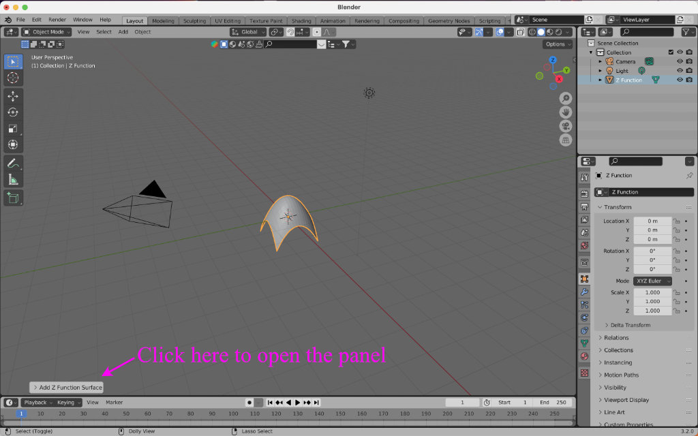Select the Scale tool
This screenshot has height=436, width=698.
(13, 129)
